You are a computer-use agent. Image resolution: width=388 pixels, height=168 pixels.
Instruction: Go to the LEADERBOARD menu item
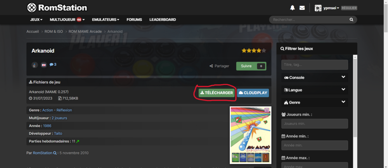[x=163, y=20]
